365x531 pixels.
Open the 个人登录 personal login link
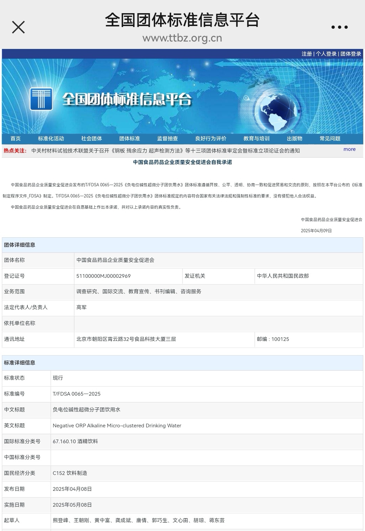click(x=326, y=54)
